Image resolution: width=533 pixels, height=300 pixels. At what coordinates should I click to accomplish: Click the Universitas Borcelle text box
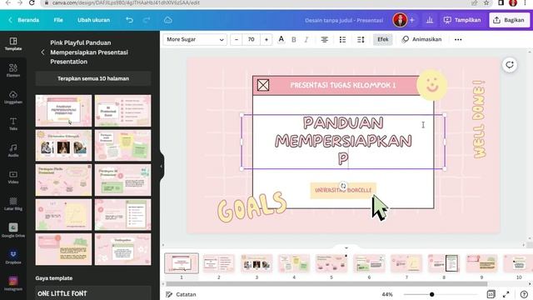[343, 190]
